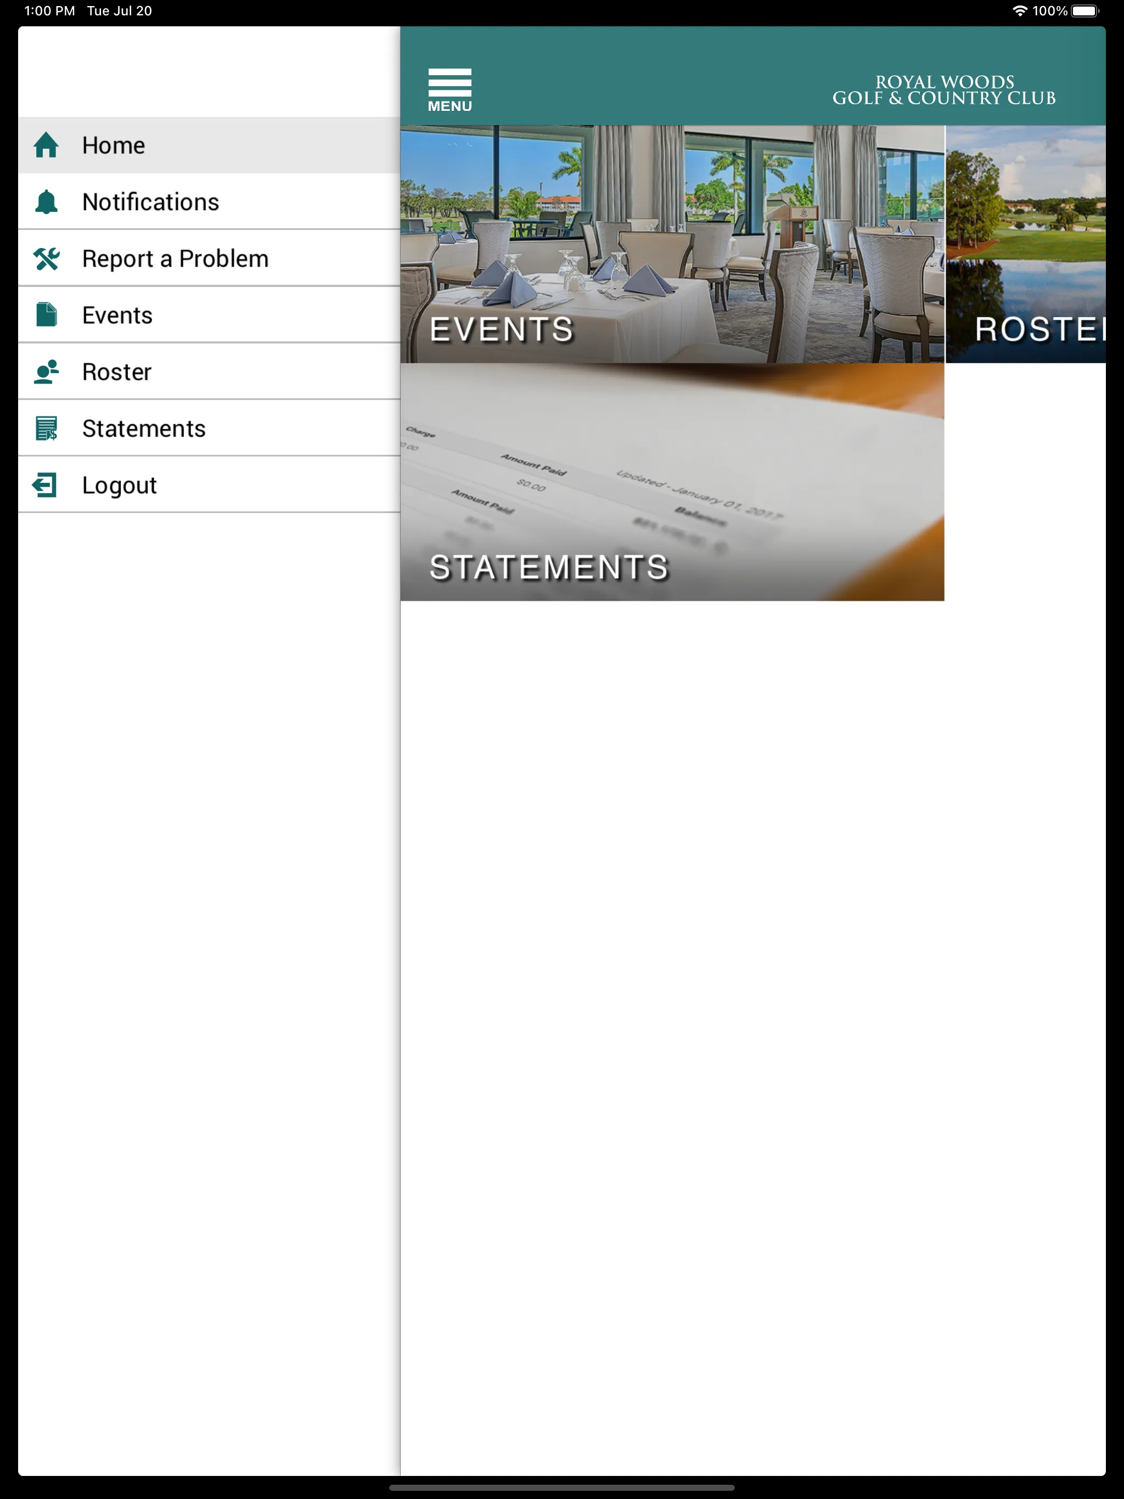Click the Roster person icon

click(47, 370)
